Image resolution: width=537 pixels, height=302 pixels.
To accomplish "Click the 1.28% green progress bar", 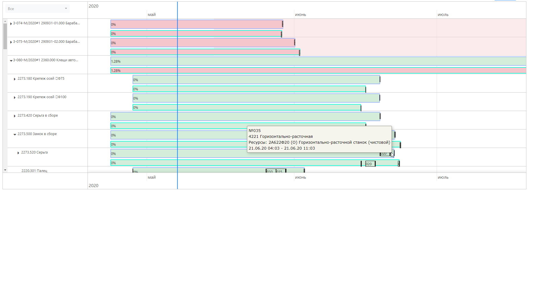I will (280, 61).
